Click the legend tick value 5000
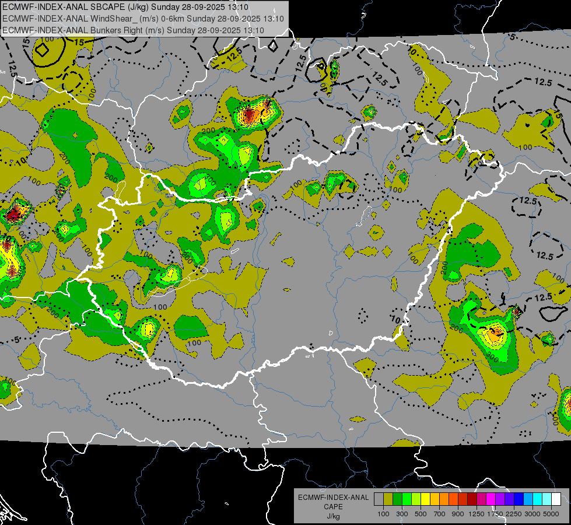 click(x=551, y=514)
